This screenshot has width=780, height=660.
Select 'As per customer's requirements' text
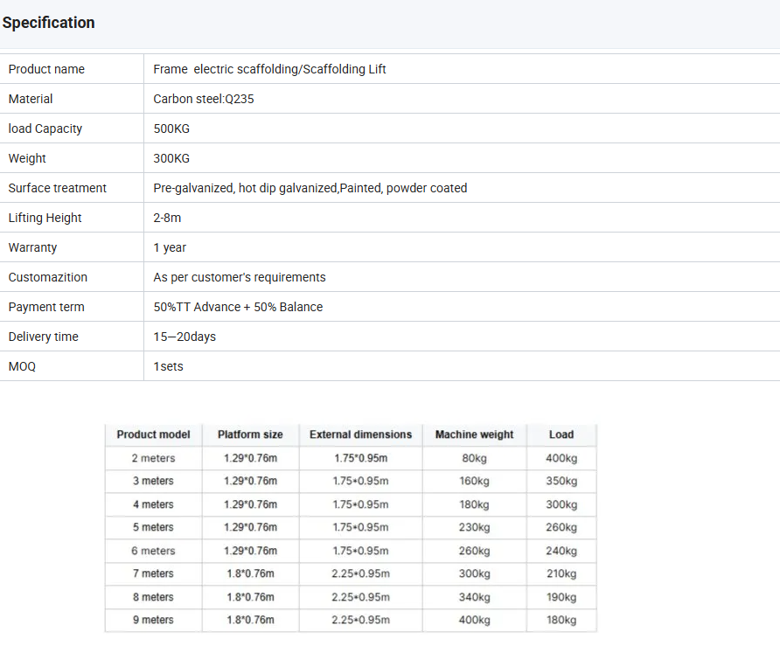240,277
